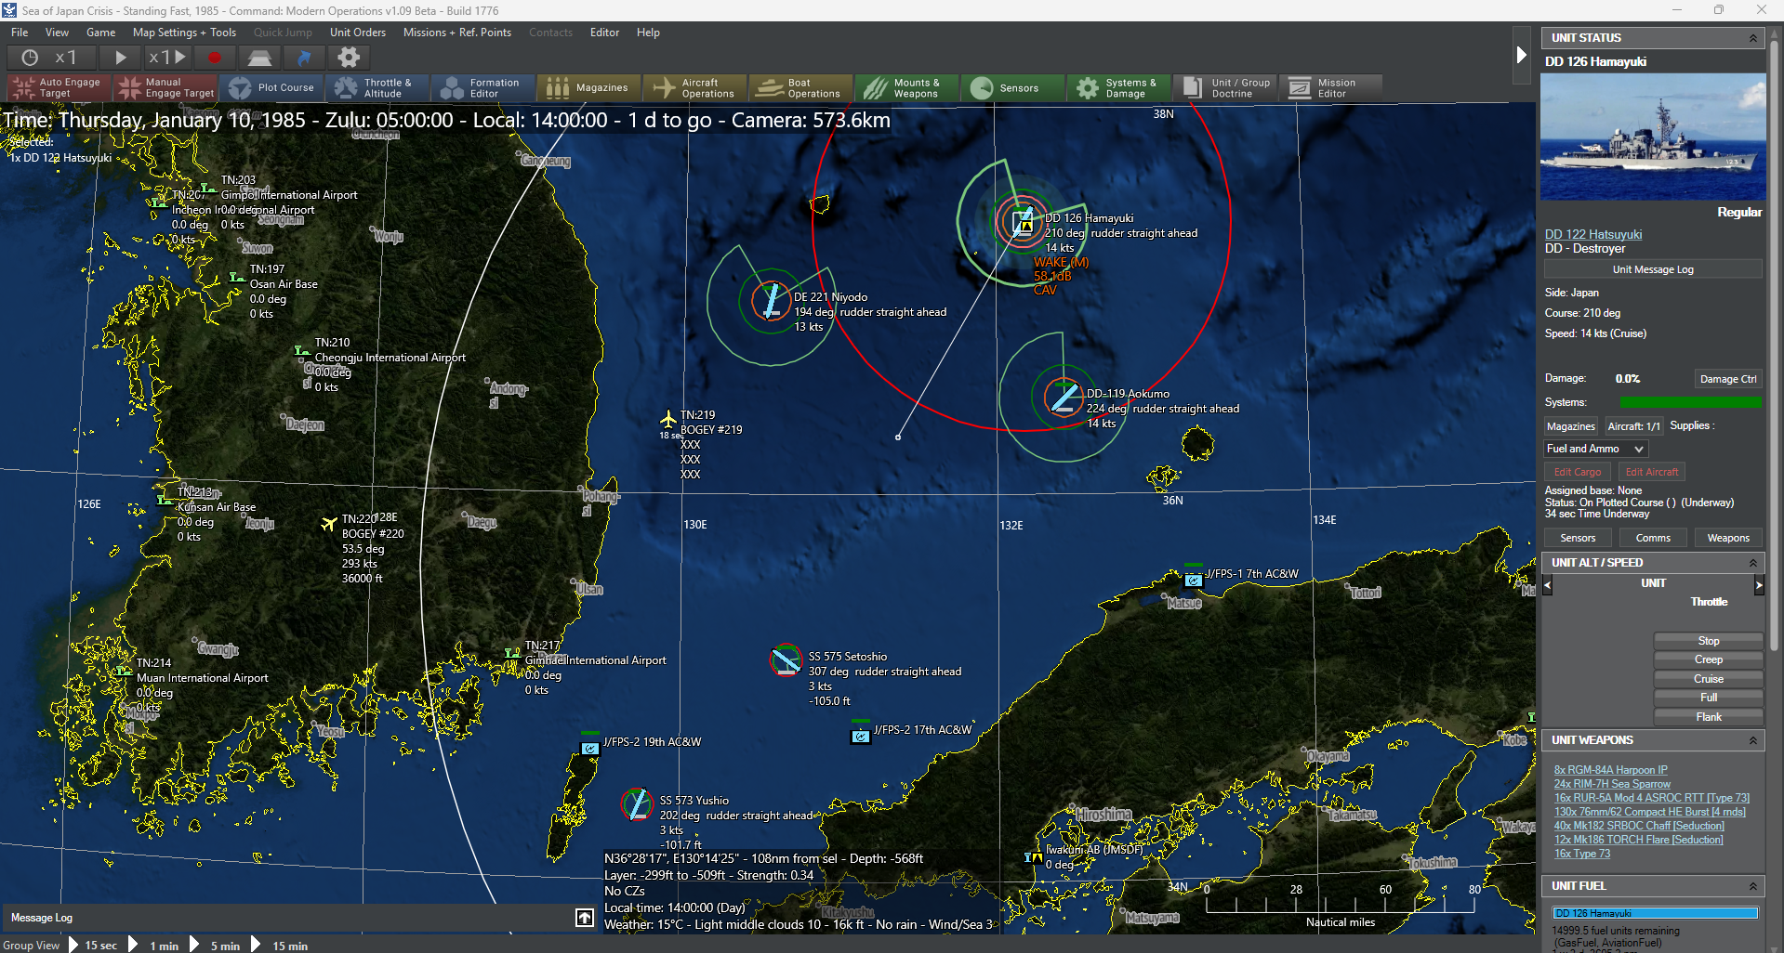Open Mounts & Weapons
This screenshot has height=953, width=1784.
click(x=908, y=88)
